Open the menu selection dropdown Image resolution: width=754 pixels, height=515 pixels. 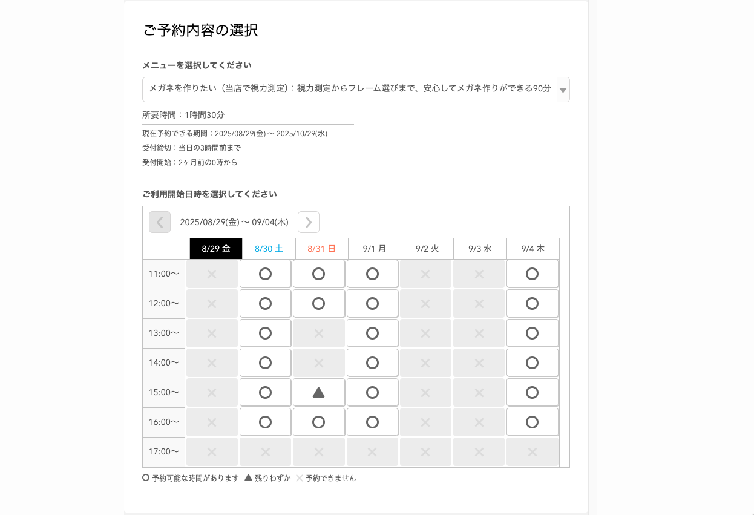coord(350,89)
